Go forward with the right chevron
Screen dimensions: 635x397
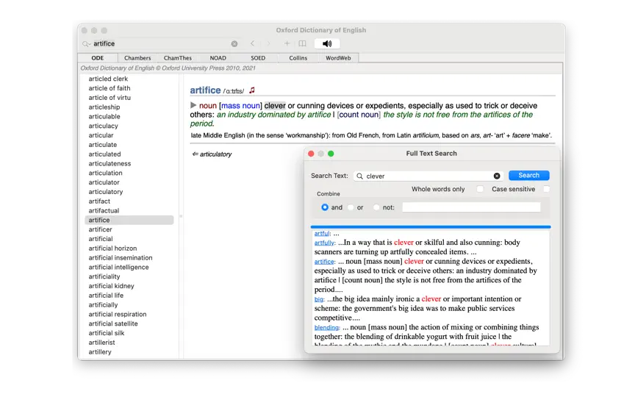click(x=268, y=43)
